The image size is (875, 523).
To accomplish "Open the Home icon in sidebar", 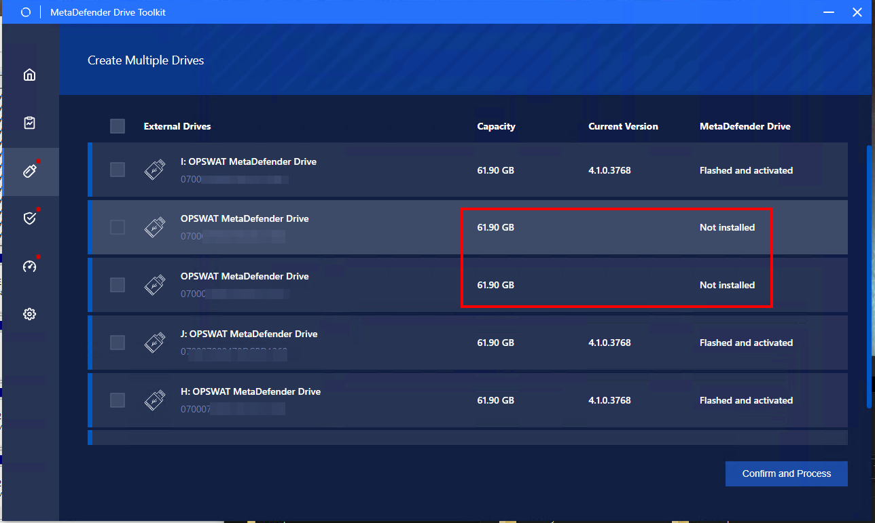I will coord(29,75).
